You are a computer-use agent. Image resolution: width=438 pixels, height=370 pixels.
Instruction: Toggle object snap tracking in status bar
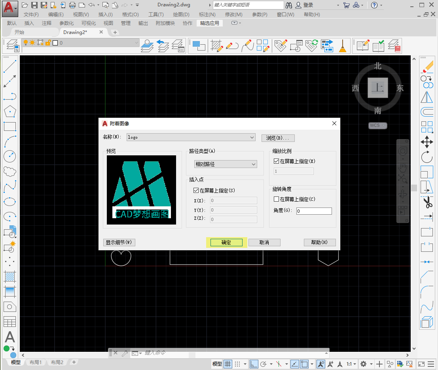click(295, 364)
